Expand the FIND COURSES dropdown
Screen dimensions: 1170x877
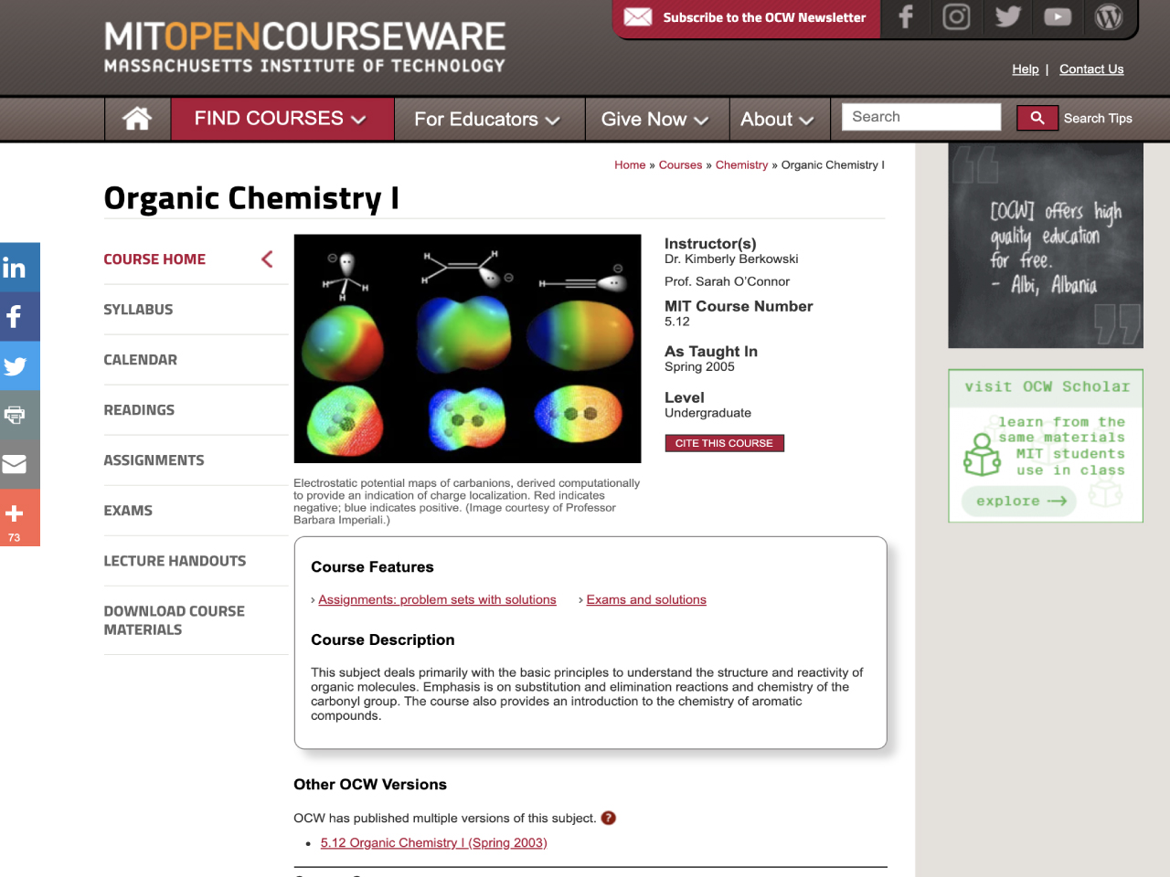coord(282,119)
